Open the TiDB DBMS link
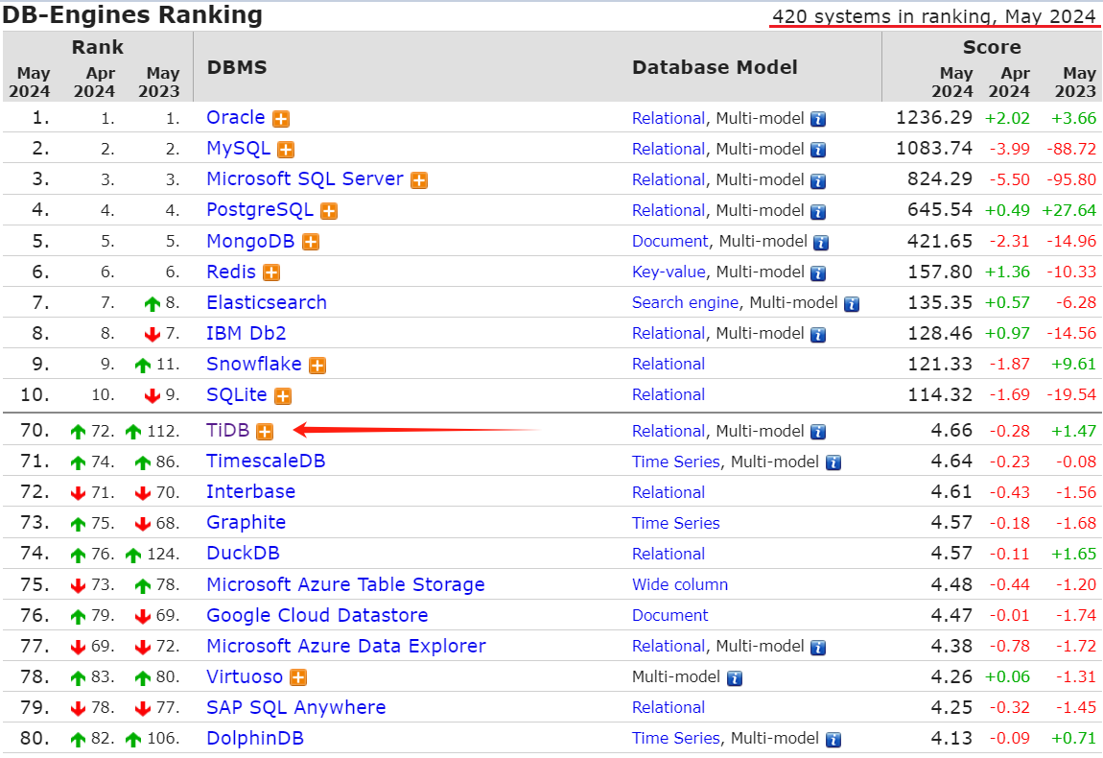Viewport: 1103px width, 758px height. pos(228,430)
